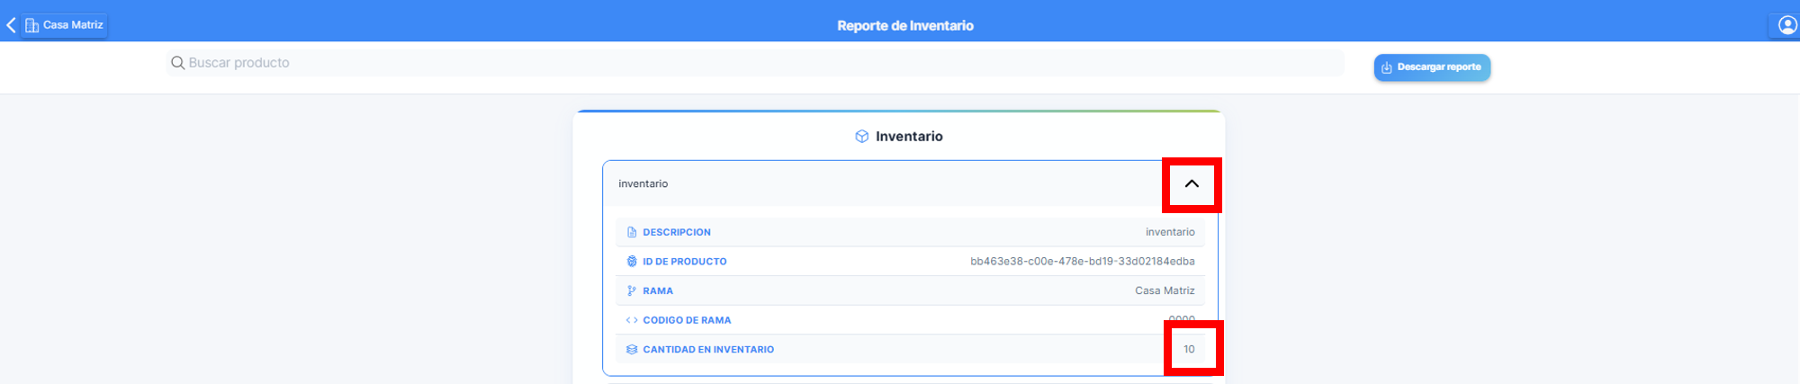Screen dimensions: 1800x384
Task: Click the DESCRIPCION document icon
Action: tap(632, 232)
